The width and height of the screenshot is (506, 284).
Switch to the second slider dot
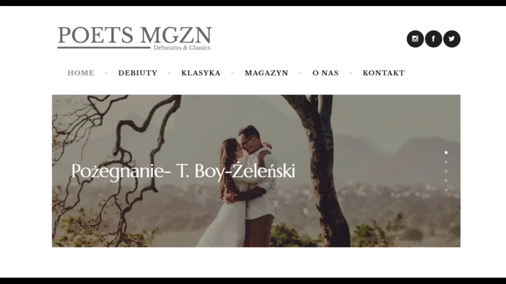pyautogui.click(x=446, y=162)
